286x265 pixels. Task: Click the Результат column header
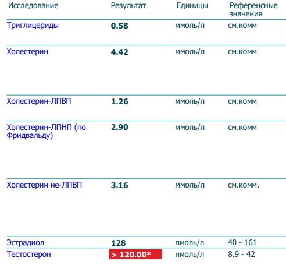128,6
